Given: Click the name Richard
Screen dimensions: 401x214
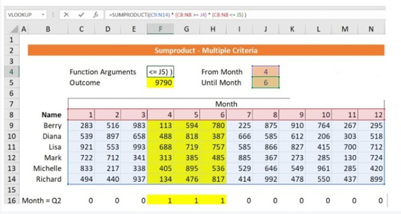Looking at the screenshot, I should (49, 179).
